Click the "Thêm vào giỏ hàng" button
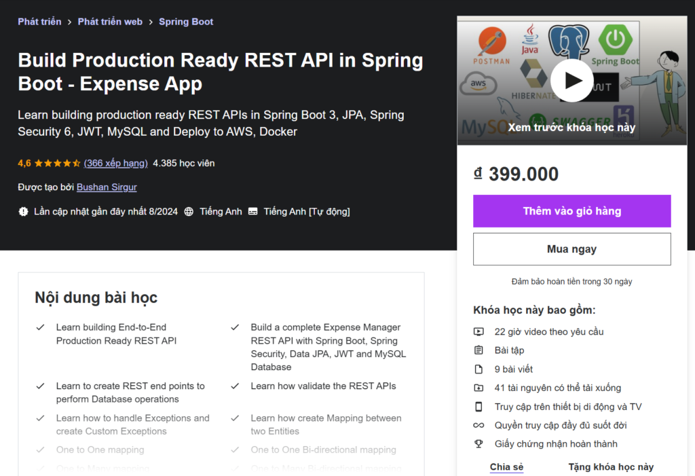Viewport: 695px width, 476px height. (572, 211)
